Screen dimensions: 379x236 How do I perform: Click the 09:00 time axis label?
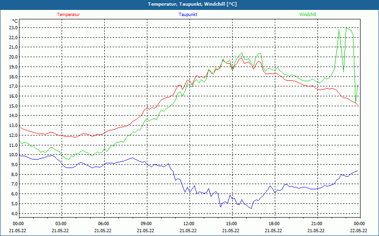[x=146, y=224]
